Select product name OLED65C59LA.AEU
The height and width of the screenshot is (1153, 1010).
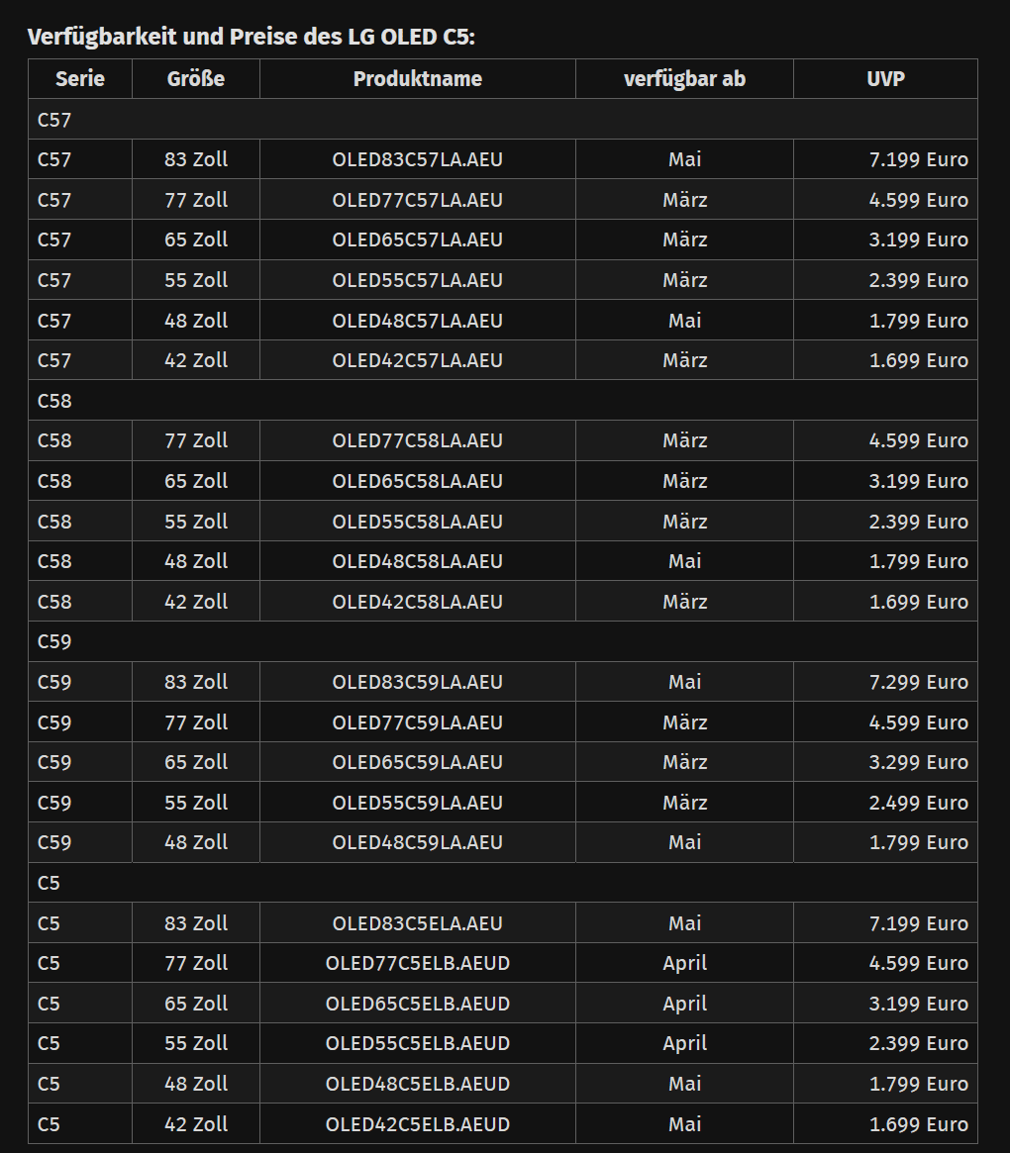417,762
